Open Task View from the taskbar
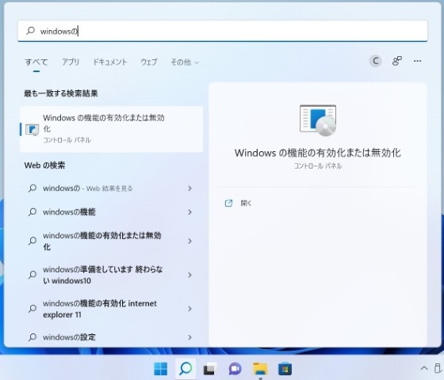The height and width of the screenshot is (380, 444). (x=210, y=369)
